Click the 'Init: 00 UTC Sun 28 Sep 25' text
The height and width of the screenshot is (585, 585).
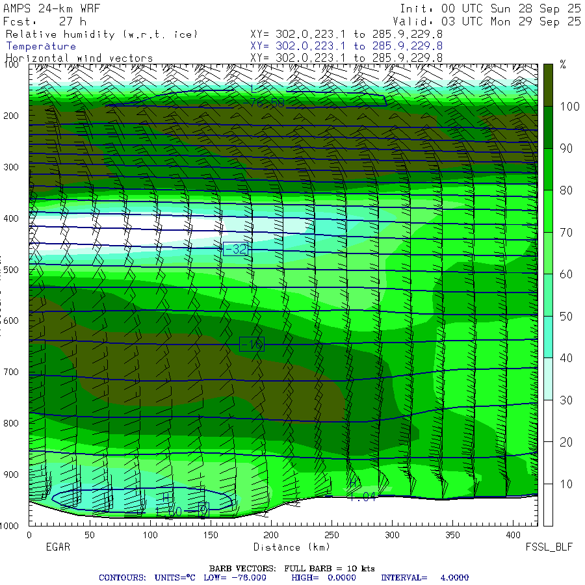(491, 8)
